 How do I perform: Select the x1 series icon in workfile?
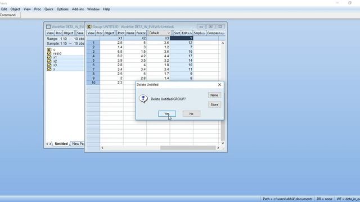point(49,57)
